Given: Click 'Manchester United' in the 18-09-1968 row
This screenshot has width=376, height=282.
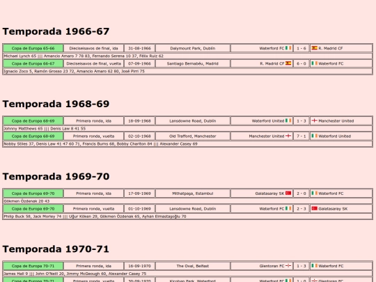Looking at the screenshot, I should pyautogui.click(x=336, y=121).
